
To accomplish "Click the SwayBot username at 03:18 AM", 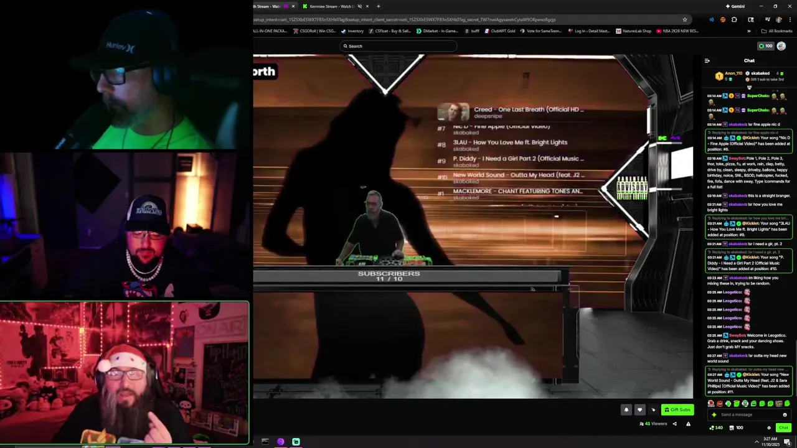I will pos(737,158).
